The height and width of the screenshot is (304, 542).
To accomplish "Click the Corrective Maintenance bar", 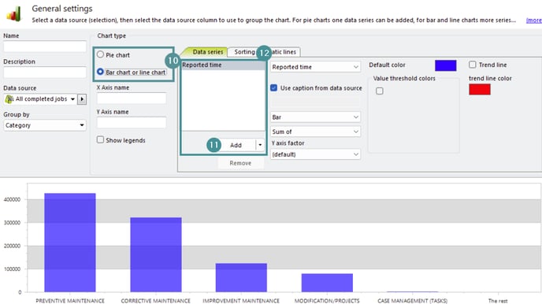I will pyautogui.click(x=156, y=254).
